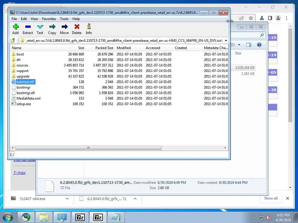
Task: Click the Copy toolbar icon
Action: pos(52,29)
